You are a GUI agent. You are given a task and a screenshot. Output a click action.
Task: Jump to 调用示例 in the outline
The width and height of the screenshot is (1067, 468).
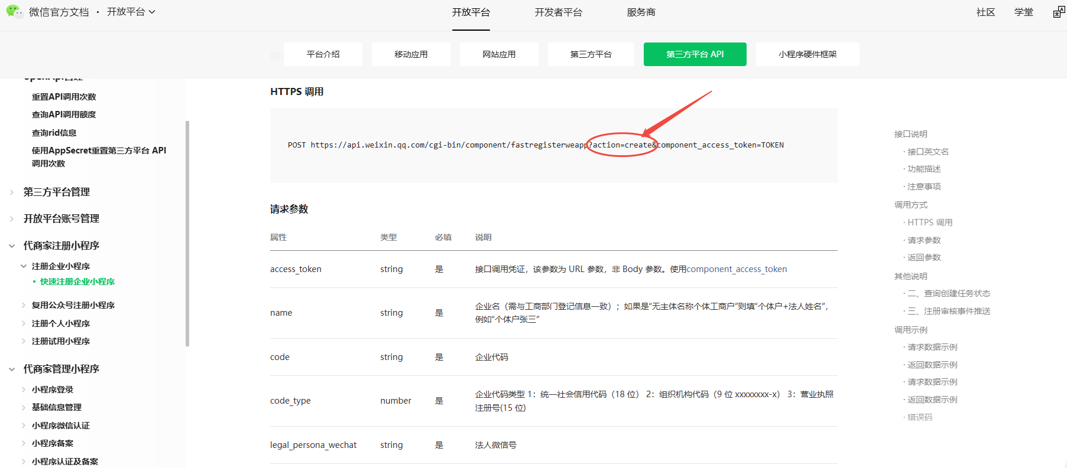911,330
